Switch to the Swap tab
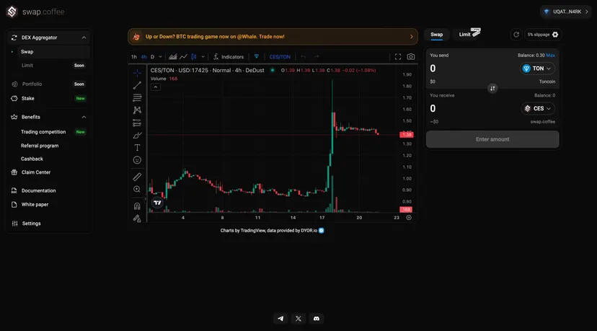Image resolution: width=597 pixels, height=331 pixels. click(x=437, y=35)
